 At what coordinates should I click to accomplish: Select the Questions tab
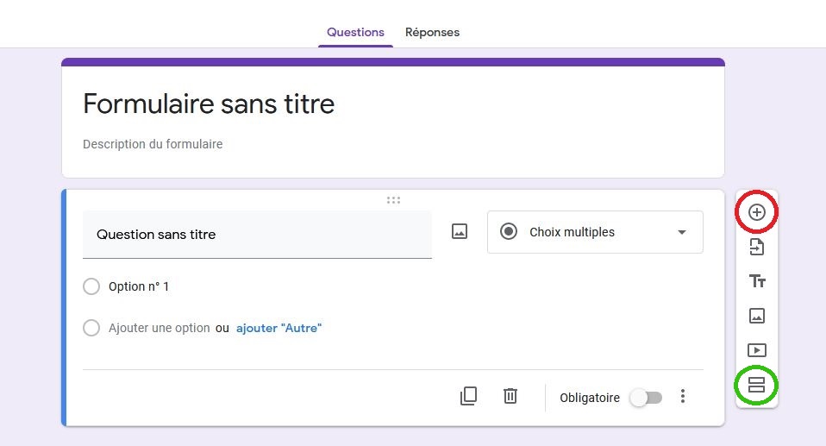point(355,32)
